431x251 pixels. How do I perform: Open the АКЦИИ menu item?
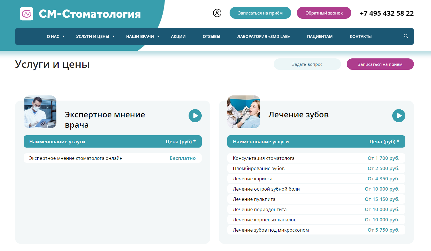pos(178,36)
